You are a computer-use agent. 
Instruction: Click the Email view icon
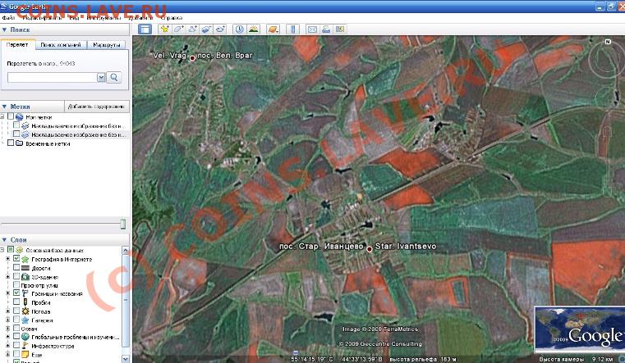coord(312,29)
